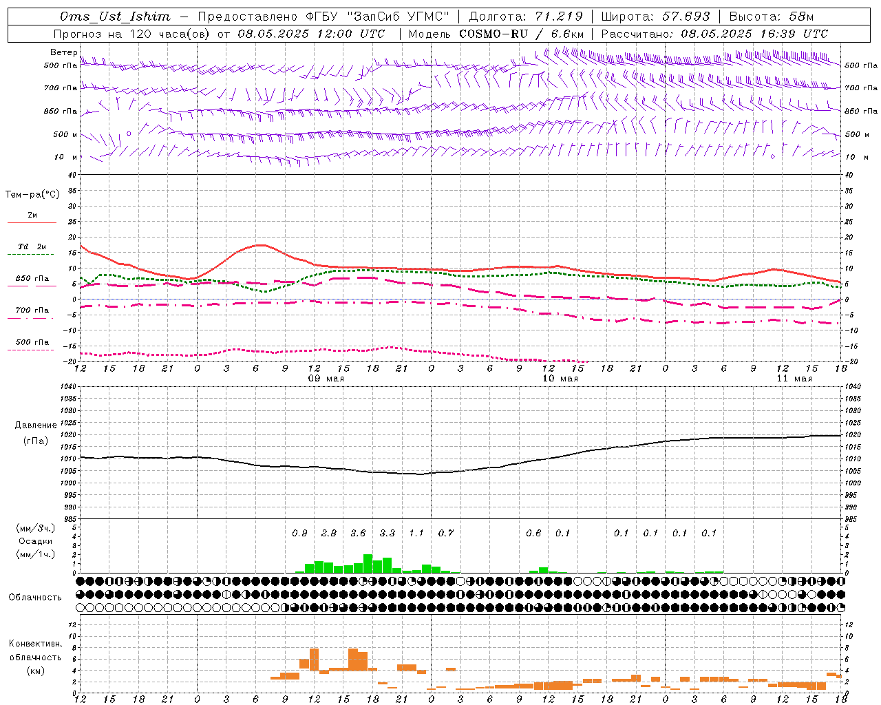Click the "Высота: 58м" header value
This screenshot has width=881, height=705.
click(771, 17)
